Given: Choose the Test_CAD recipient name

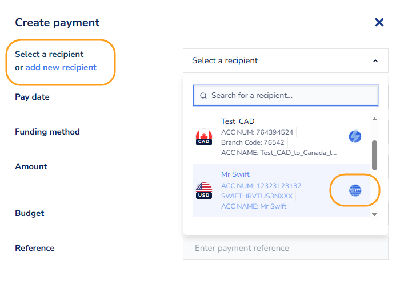Looking at the screenshot, I should coord(238,121).
